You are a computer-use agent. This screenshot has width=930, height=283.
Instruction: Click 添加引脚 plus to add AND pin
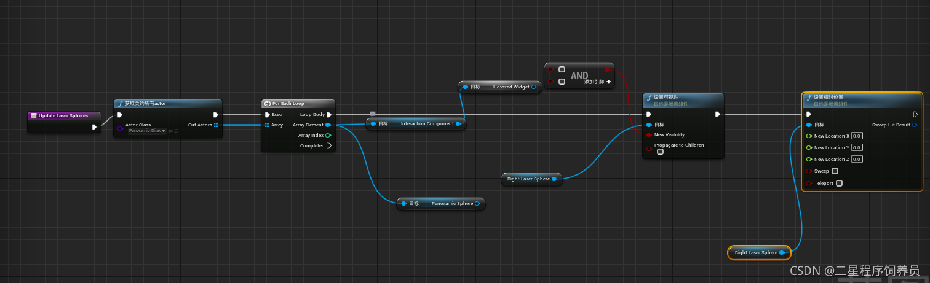click(608, 81)
